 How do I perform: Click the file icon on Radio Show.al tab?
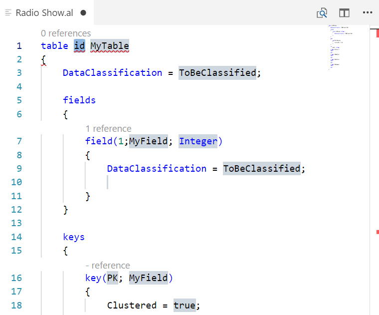point(8,12)
